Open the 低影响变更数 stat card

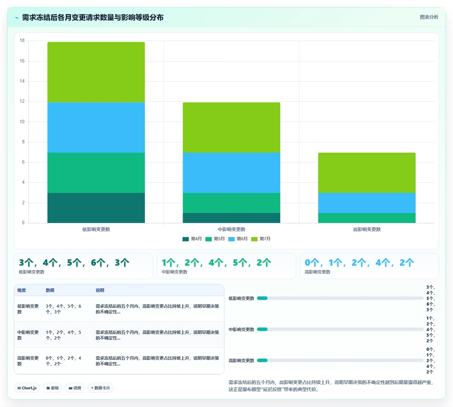tap(84, 266)
